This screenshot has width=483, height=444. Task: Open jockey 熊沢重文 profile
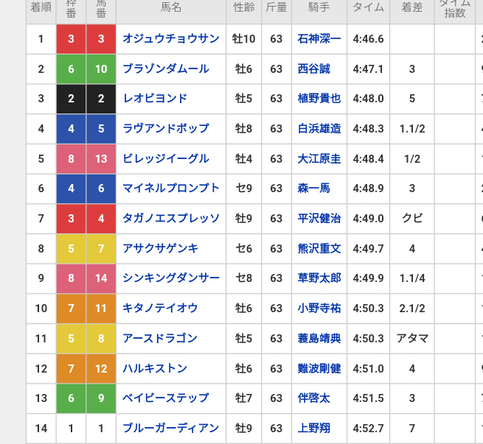coord(319,248)
